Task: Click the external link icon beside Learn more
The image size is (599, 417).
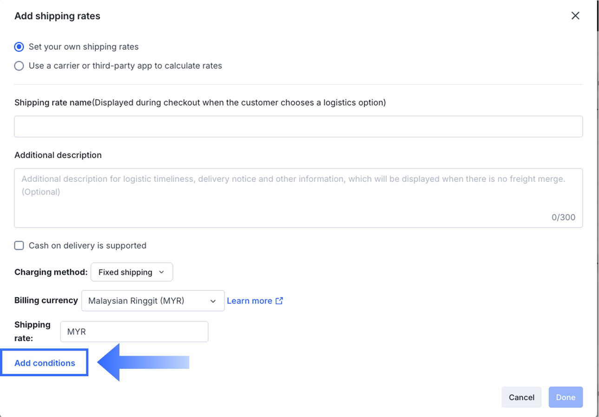Action: (x=279, y=301)
